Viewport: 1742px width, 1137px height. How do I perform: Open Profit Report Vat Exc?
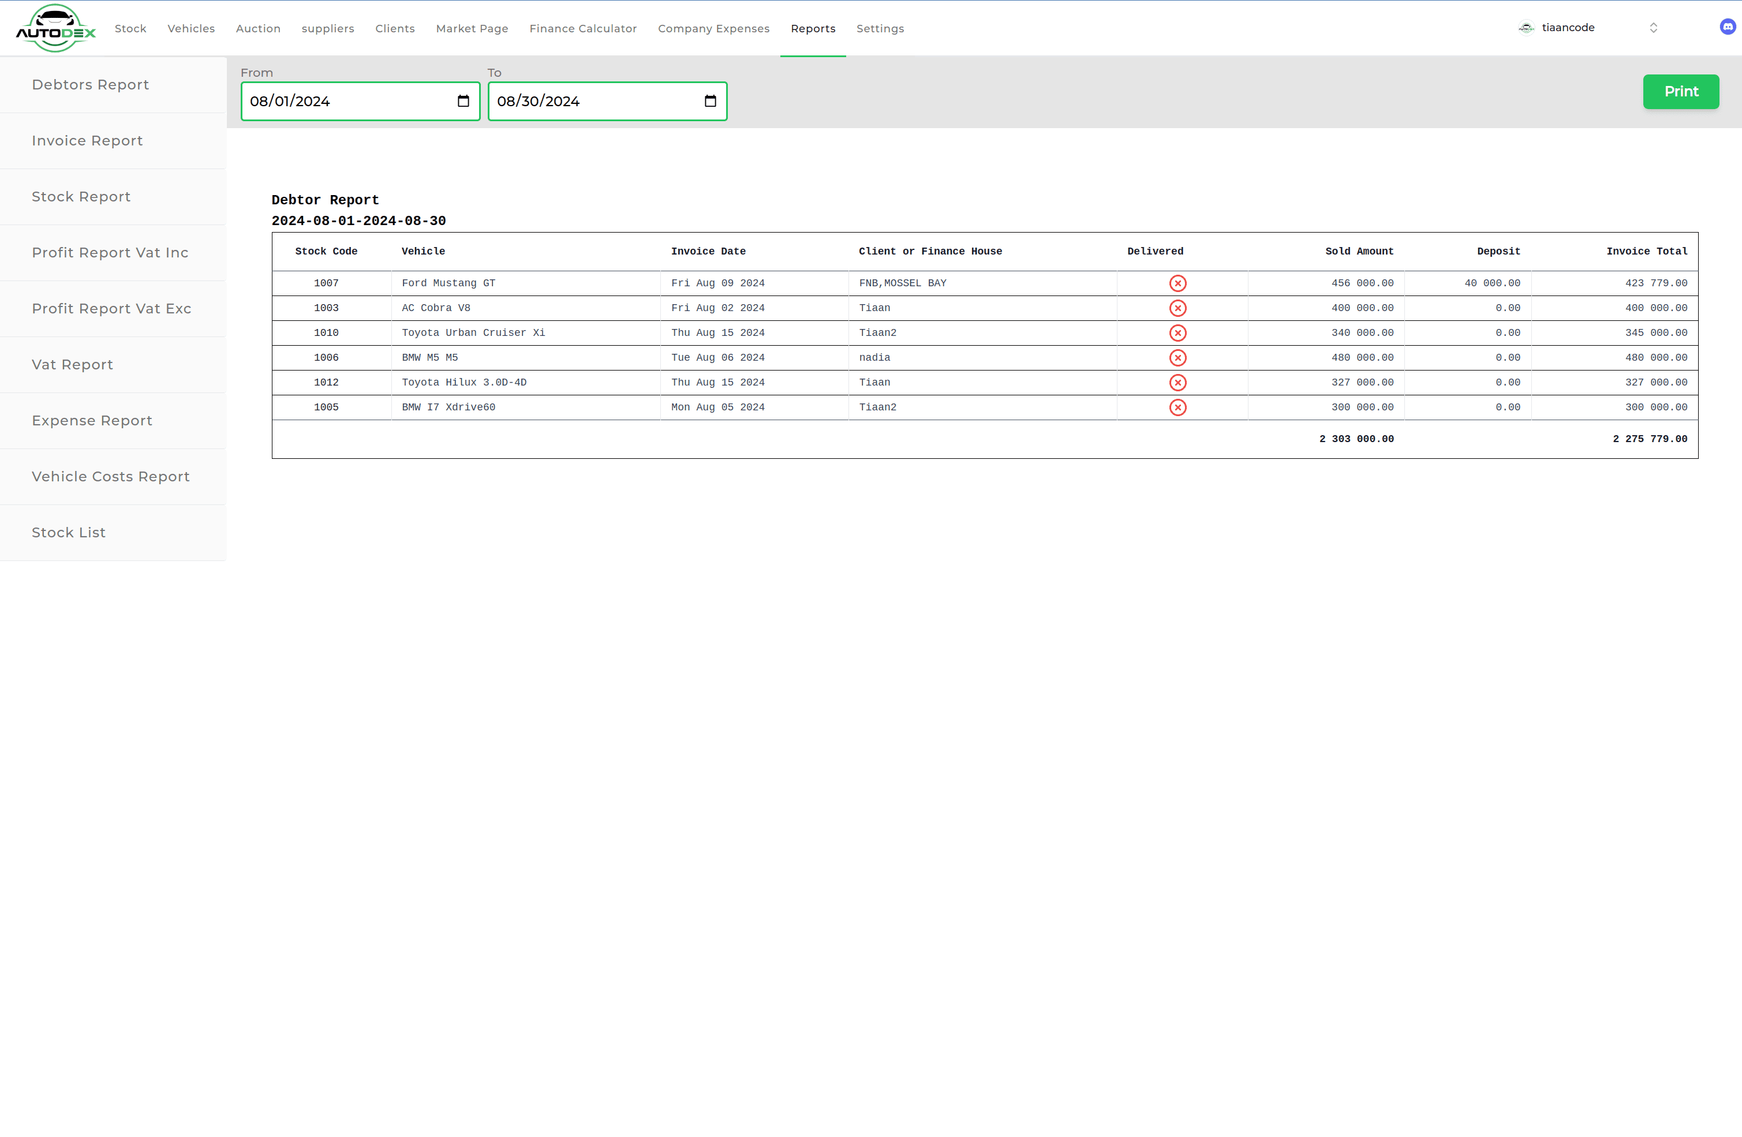pos(114,309)
